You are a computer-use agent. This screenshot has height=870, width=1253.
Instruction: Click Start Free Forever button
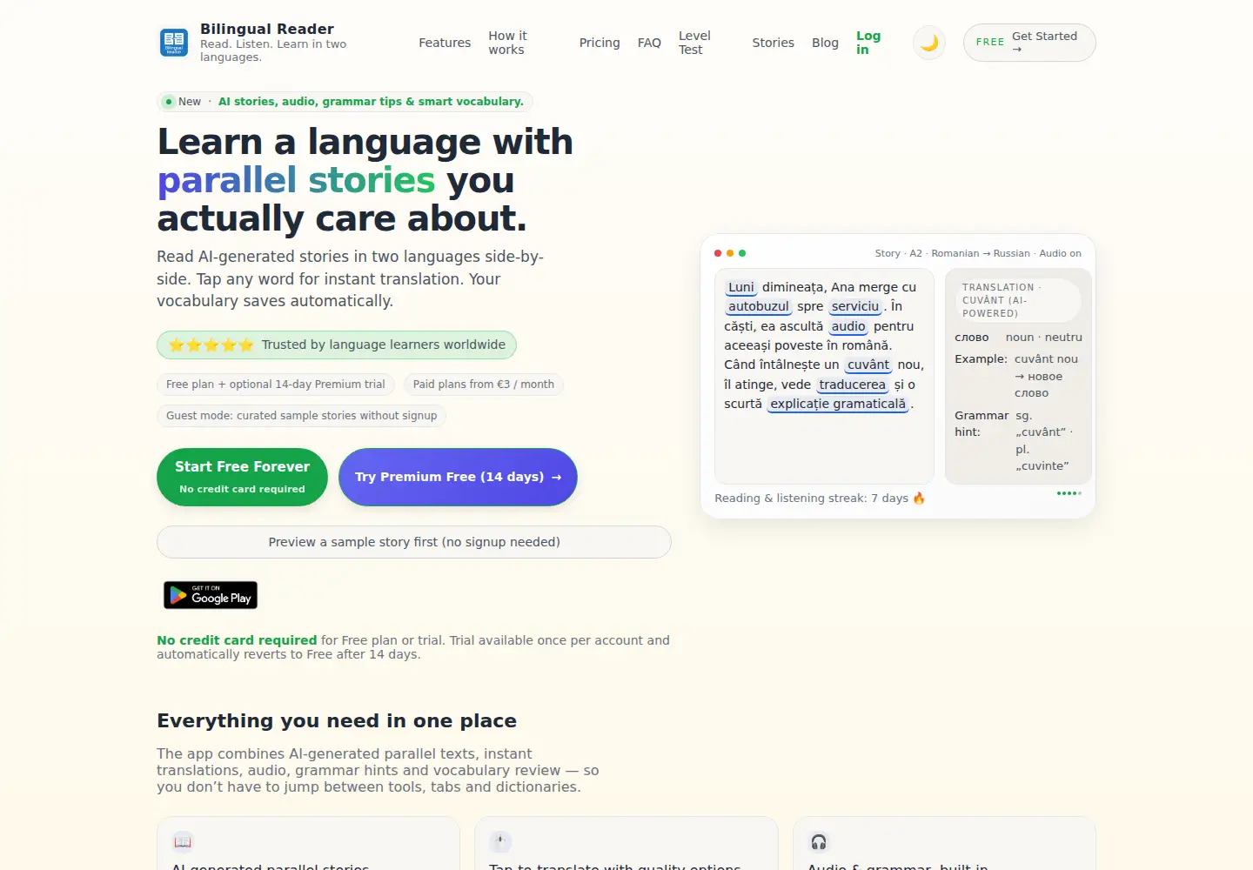[x=242, y=477]
